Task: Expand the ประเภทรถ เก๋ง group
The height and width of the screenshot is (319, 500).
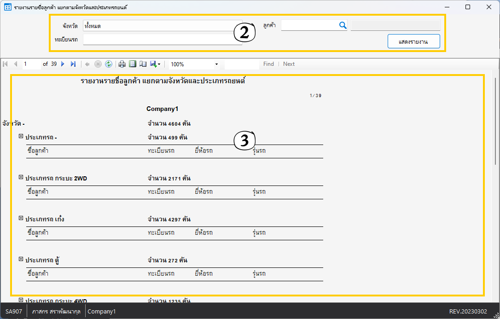Action: pos(21,218)
